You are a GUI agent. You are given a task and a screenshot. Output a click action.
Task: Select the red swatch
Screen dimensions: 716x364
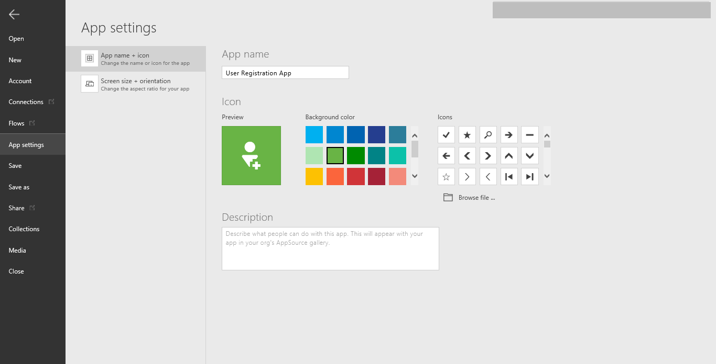[356, 176]
